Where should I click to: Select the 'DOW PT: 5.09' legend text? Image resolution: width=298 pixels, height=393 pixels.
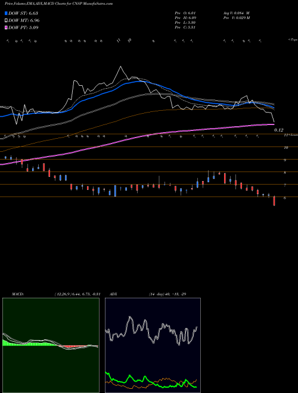[x=23, y=27]
